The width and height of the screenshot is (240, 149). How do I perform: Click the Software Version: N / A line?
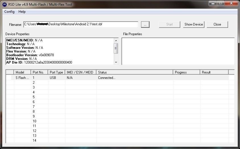point(25,48)
